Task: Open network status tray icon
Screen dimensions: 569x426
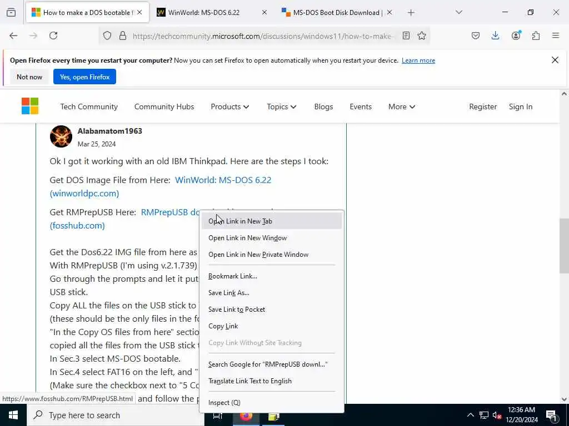Action: (484, 415)
